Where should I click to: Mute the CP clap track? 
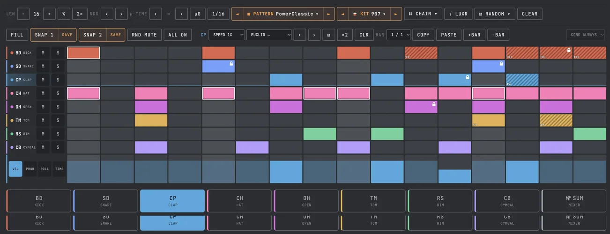[43, 80]
